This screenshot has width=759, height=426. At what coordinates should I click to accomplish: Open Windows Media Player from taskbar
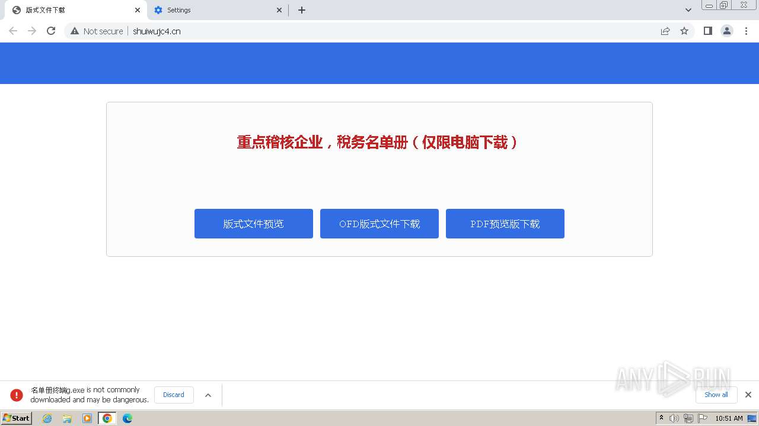click(87, 418)
